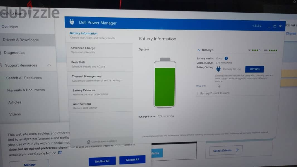Click Charge Status text below battery graphic
The width and height of the screenshot is (297, 167).
pyautogui.click(x=156, y=116)
